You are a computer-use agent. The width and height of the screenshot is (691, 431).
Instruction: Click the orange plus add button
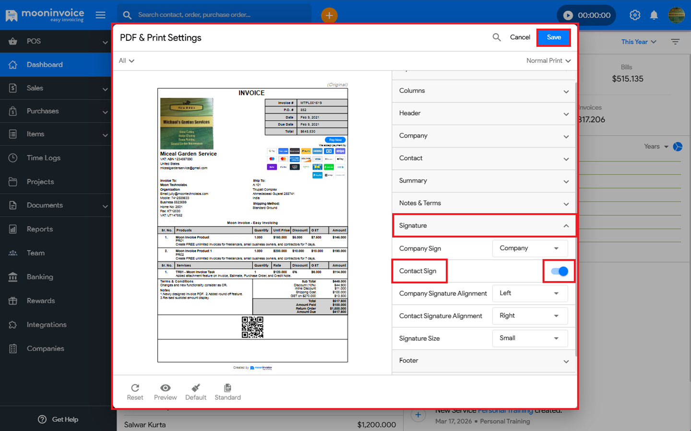click(x=329, y=15)
